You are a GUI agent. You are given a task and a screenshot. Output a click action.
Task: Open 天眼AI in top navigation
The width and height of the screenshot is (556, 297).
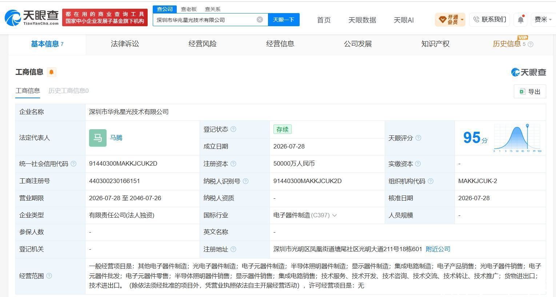click(404, 20)
